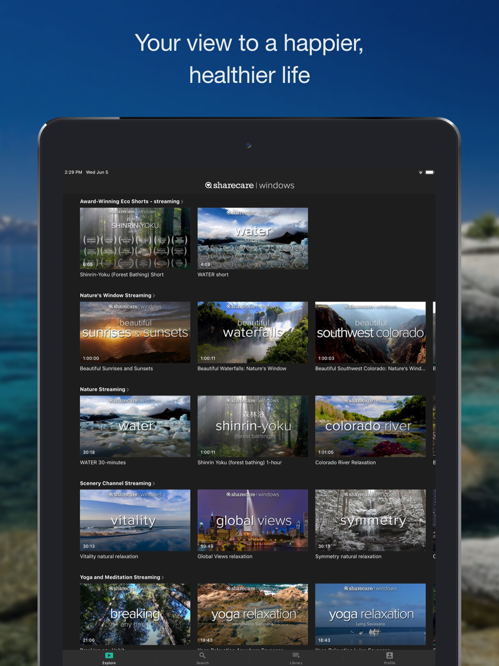The width and height of the screenshot is (499, 666).
Task: Open the Library tab icon
Action: click(x=296, y=656)
